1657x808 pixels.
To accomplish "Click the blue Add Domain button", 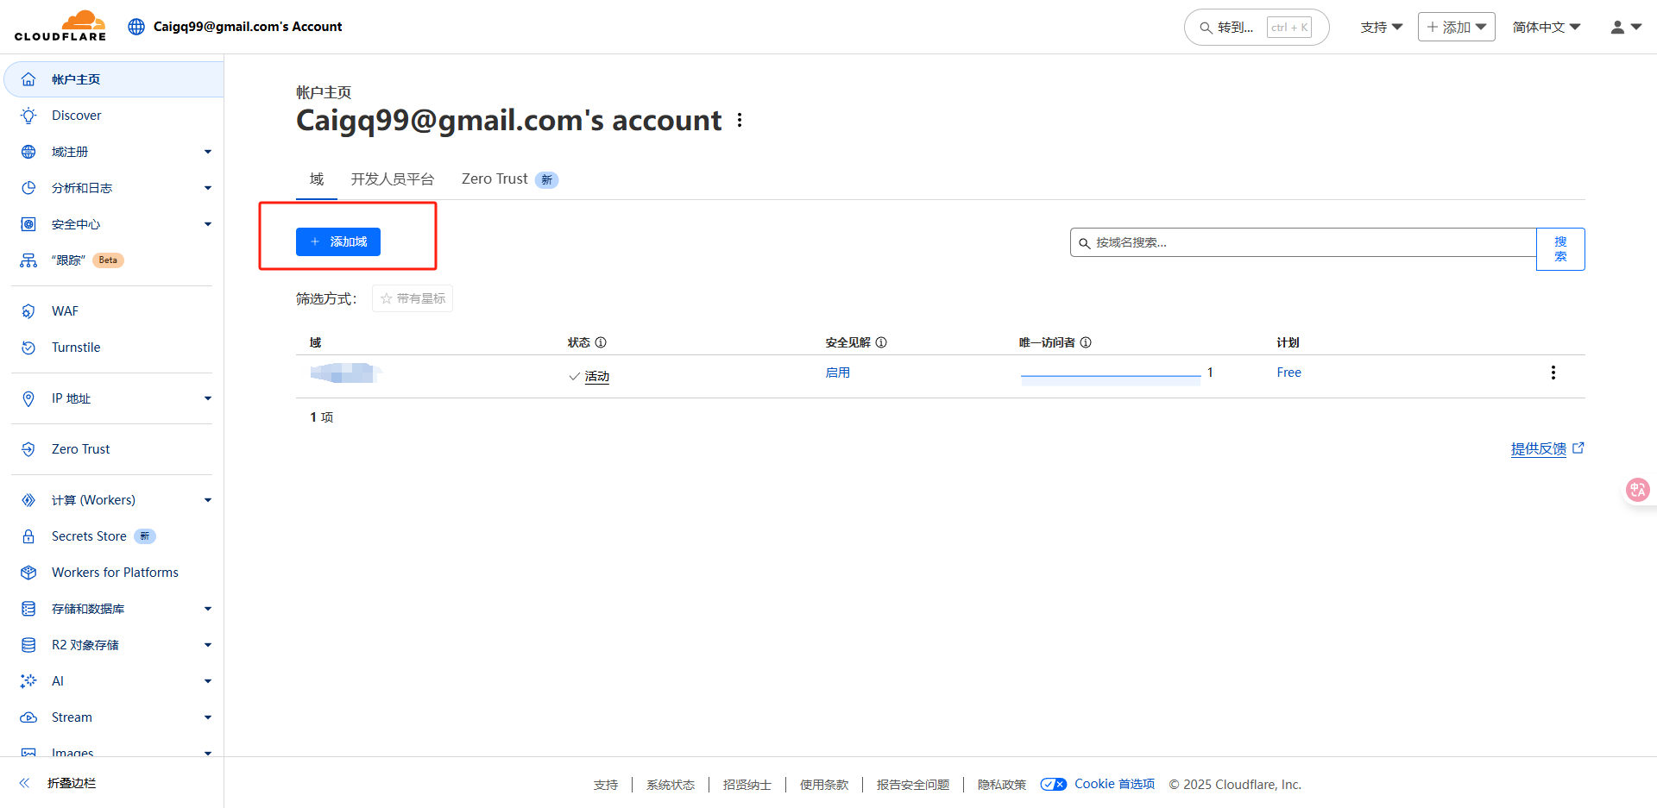I will 338,241.
